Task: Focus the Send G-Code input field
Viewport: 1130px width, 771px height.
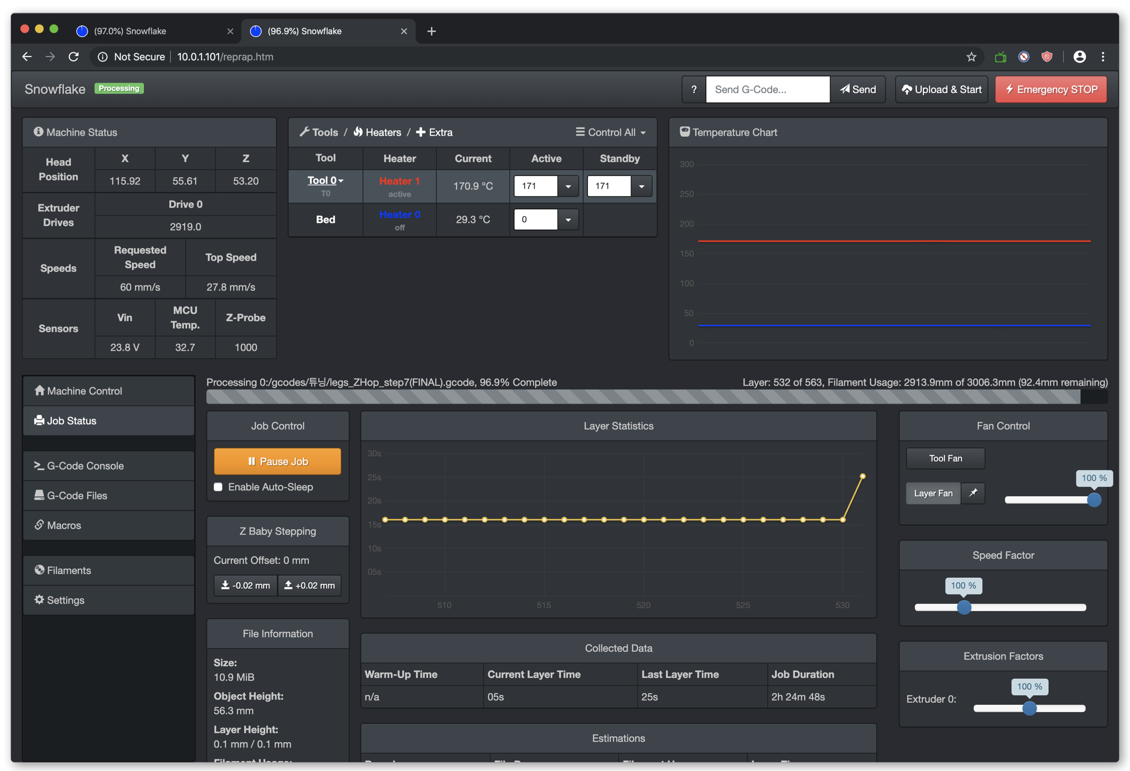Action: pyautogui.click(x=767, y=90)
